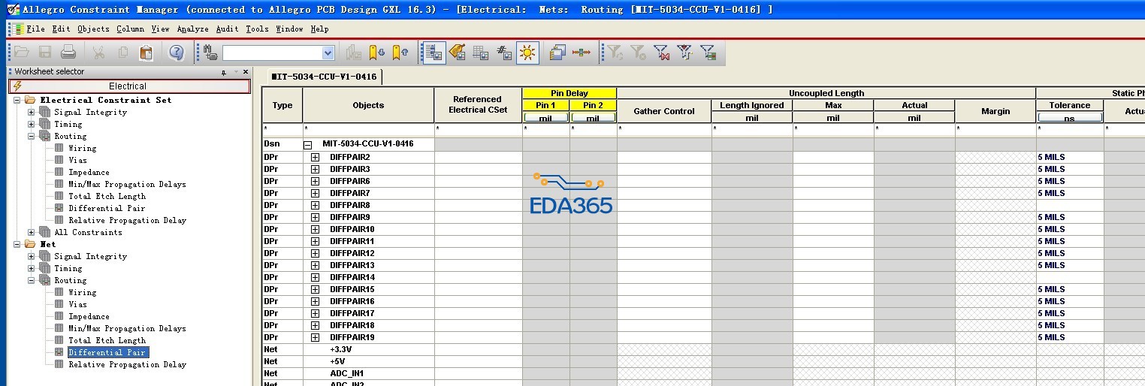
Task: Click the second gray filter funnel icon
Action: click(x=638, y=53)
